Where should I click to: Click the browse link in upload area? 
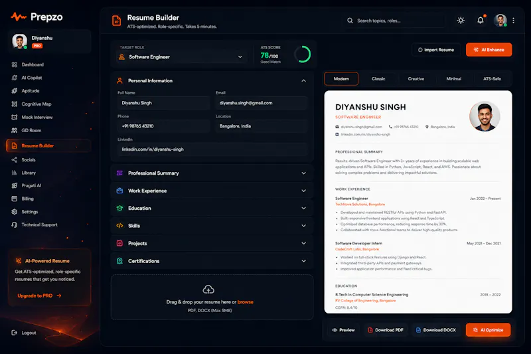[x=245, y=302]
